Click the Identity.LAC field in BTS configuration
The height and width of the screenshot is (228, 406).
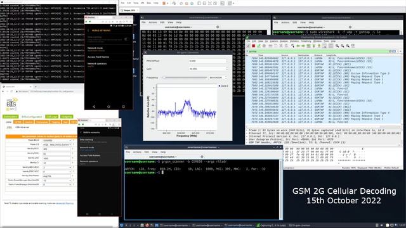(x=57, y=158)
